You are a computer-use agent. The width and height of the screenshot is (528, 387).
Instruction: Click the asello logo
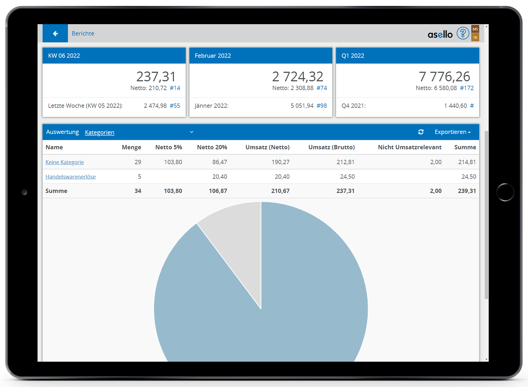click(x=440, y=35)
